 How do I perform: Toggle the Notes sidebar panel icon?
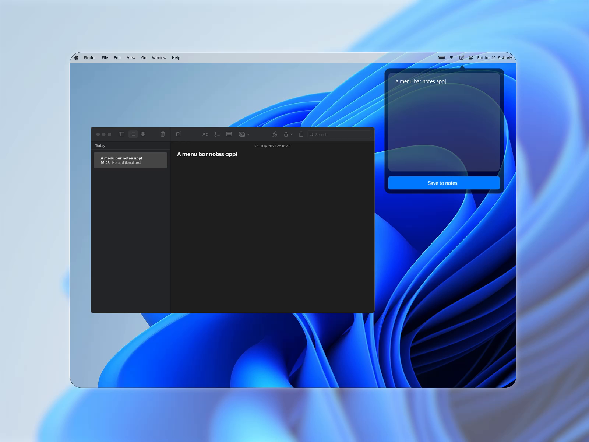tap(121, 134)
